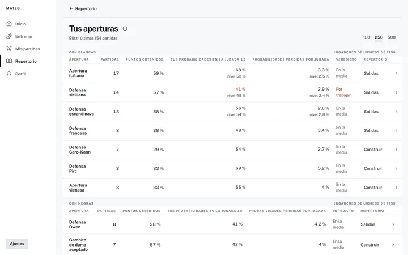
Task: Click Construir for Defensa Pirc
Action: 373,169
